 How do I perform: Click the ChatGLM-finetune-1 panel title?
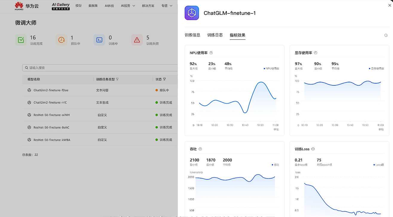pos(230,13)
